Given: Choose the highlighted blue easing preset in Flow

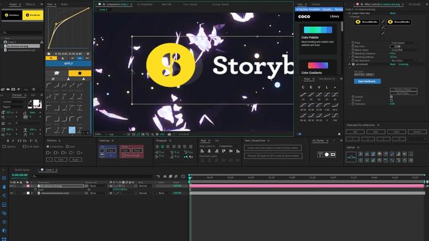Looking at the screenshot, I should [72, 130].
